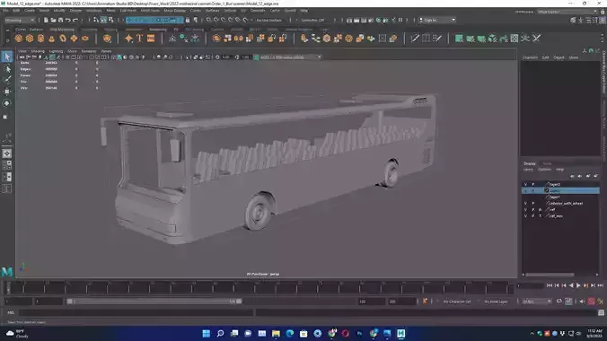The height and width of the screenshot is (341, 607).
Task: Toggle select by component type mode
Action: (x=110, y=20)
